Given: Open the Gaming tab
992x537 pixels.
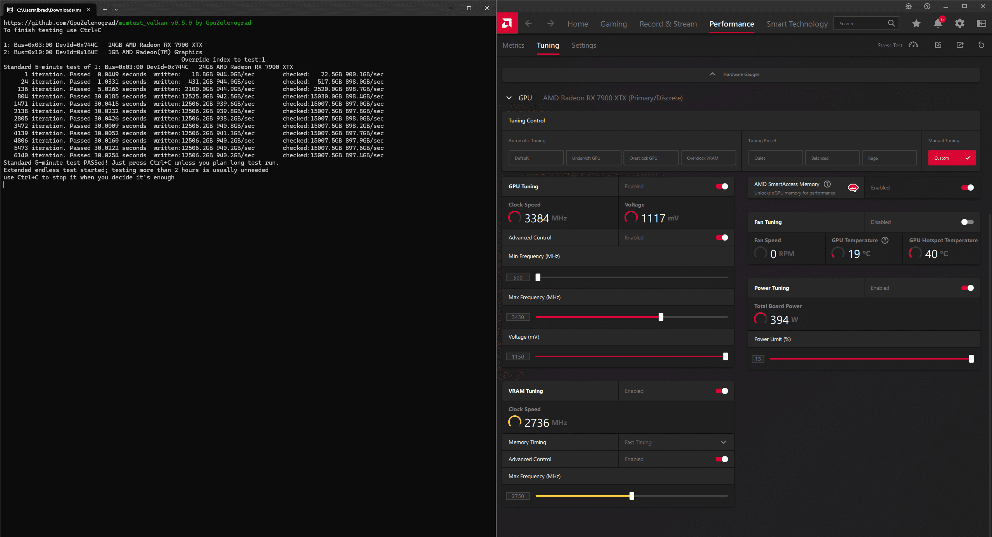Looking at the screenshot, I should coord(613,24).
